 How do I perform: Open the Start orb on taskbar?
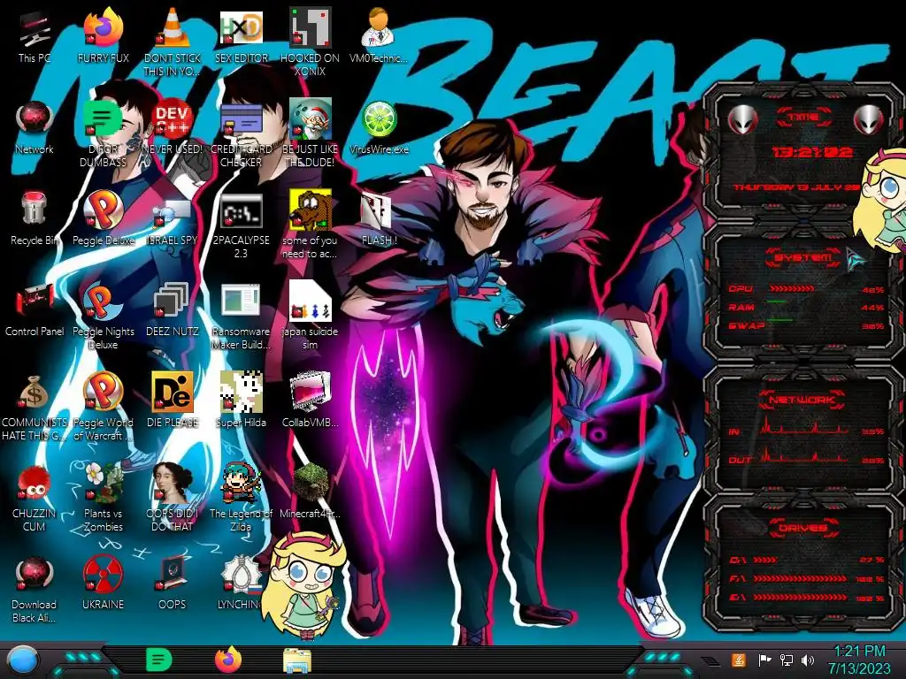(x=22, y=660)
